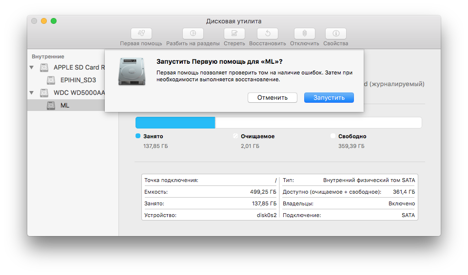
Task: Click the Отменить cancel button
Action: [272, 98]
